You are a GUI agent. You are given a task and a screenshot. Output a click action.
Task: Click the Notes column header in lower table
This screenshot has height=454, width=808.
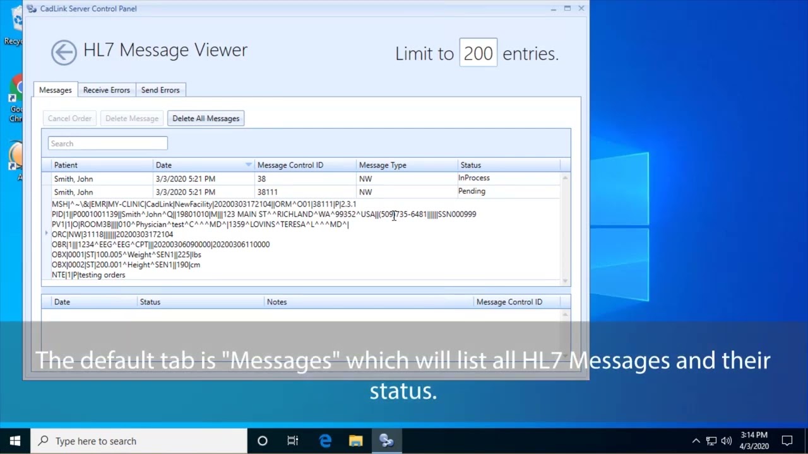369,302
